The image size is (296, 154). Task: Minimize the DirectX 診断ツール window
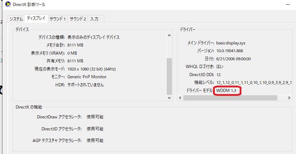click(x=287, y=5)
